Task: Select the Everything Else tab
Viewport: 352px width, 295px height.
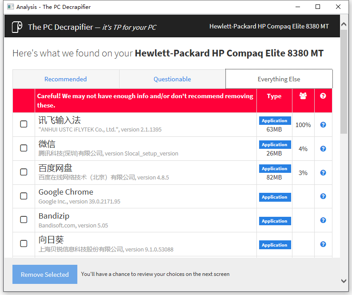Action: tap(279, 79)
